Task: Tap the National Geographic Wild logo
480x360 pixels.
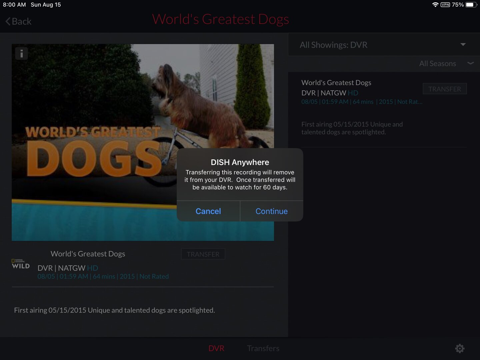Action: 21,264
